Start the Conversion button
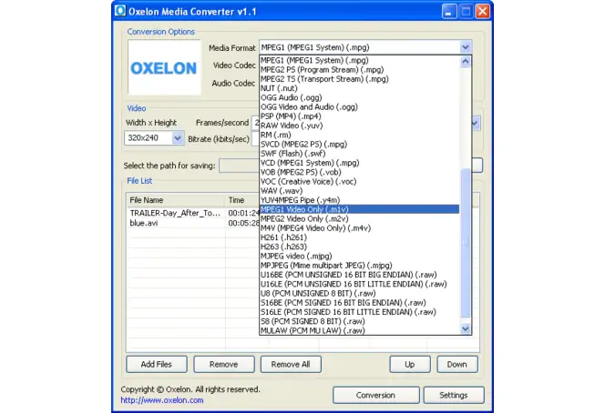The image size is (605, 413). pos(375,395)
